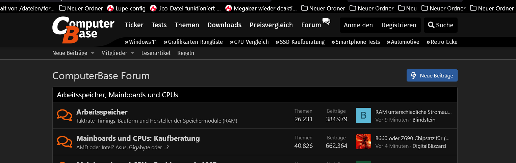The image size is (516, 163).
Task: Expand the Mitglieder dropdown arrow
Action: (x=132, y=53)
